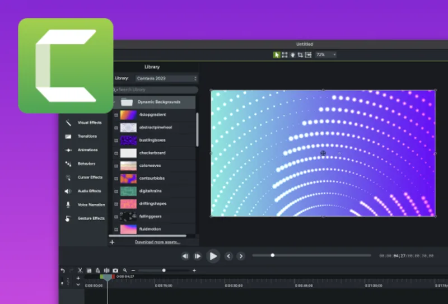Undo the last action in timeline toolbar
Screen dimensions: 448x304
pyautogui.click(x=63, y=270)
